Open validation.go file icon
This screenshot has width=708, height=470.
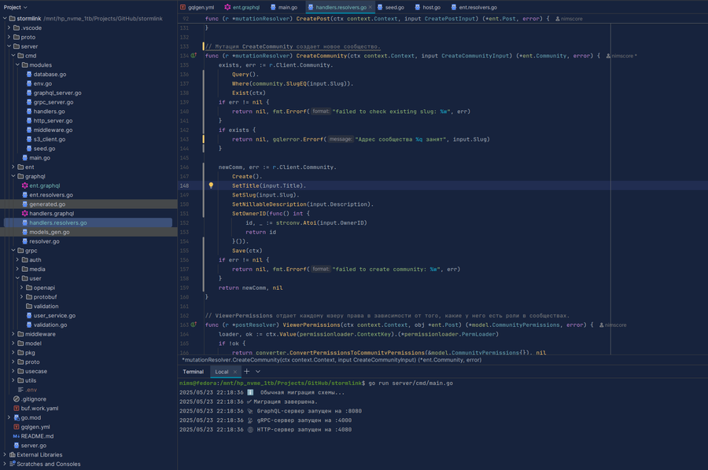click(x=29, y=325)
